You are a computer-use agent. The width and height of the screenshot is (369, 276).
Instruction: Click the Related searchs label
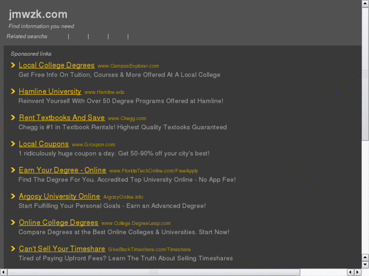click(x=27, y=36)
